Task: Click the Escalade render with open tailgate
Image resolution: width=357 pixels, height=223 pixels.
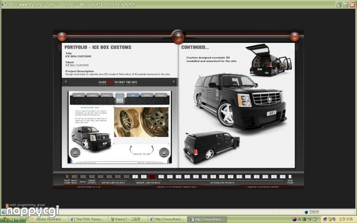Action: [269, 59]
